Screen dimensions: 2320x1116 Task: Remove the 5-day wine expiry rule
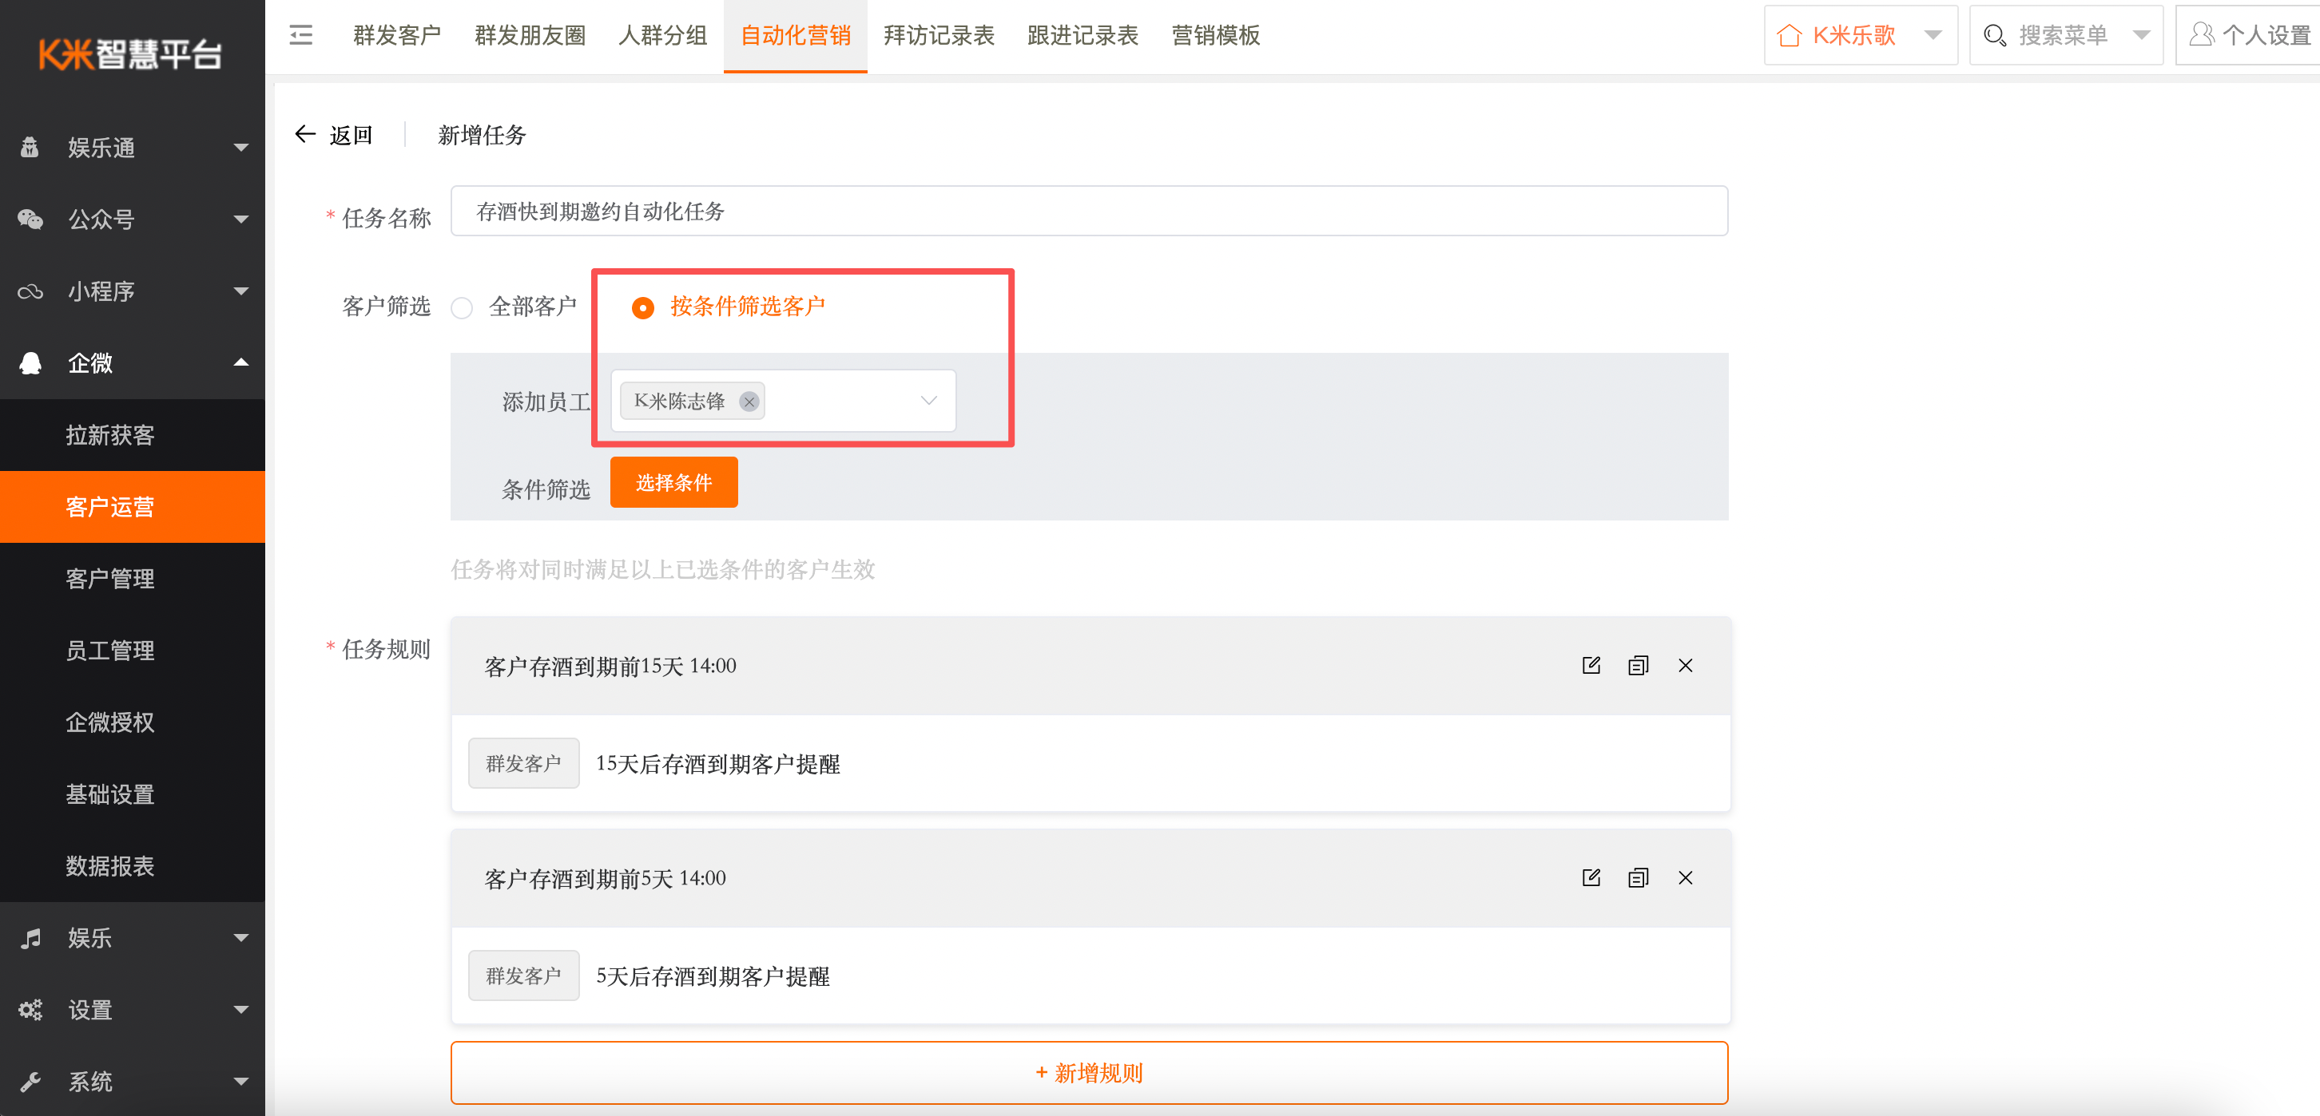point(1685,877)
